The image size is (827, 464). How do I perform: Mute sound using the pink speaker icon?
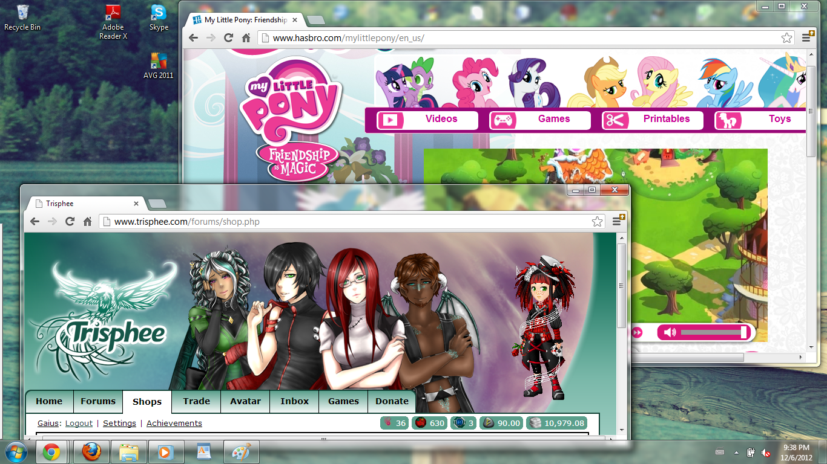(x=669, y=332)
